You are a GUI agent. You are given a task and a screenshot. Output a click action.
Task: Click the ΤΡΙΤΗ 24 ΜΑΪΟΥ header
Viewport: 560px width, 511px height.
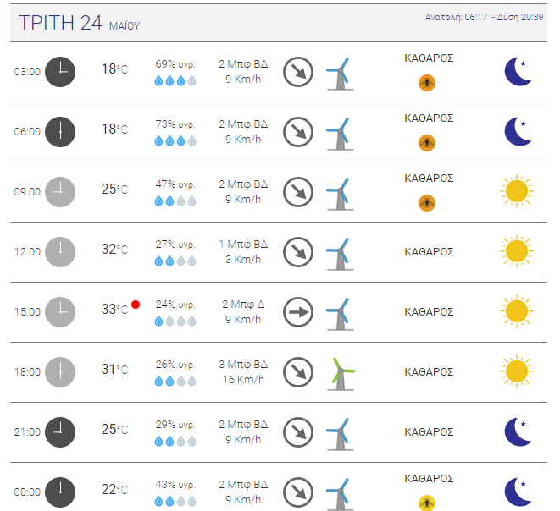tap(79, 23)
